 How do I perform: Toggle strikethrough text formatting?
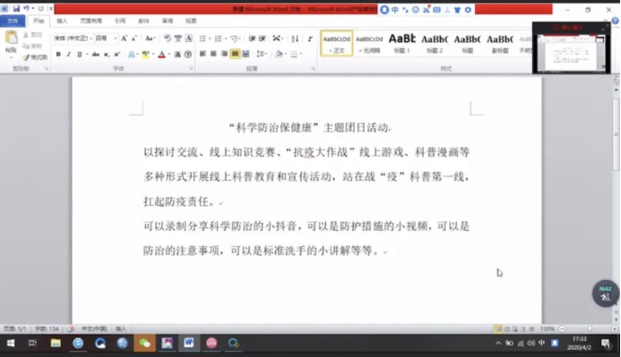[96, 55]
